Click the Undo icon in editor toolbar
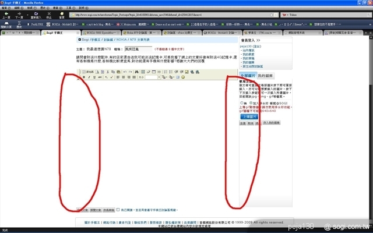Viewport: 373px width, 233px height. click(x=124, y=71)
